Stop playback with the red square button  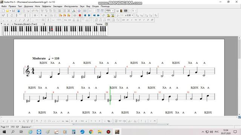point(80,15)
